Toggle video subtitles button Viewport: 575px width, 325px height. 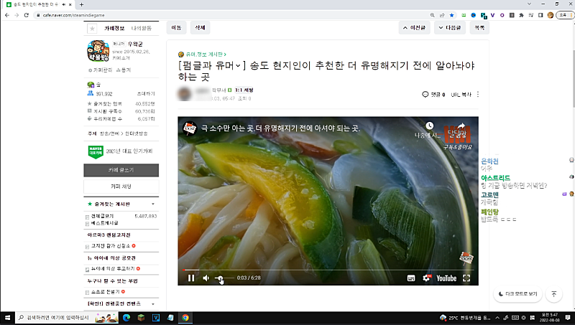pos(411,278)
